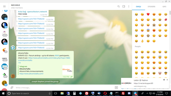
Task: Open chat with 111 unread badge
Action: (4, 42)
